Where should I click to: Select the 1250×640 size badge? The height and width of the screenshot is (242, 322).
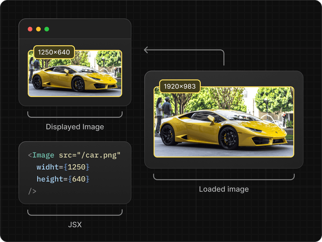(54, 52)
